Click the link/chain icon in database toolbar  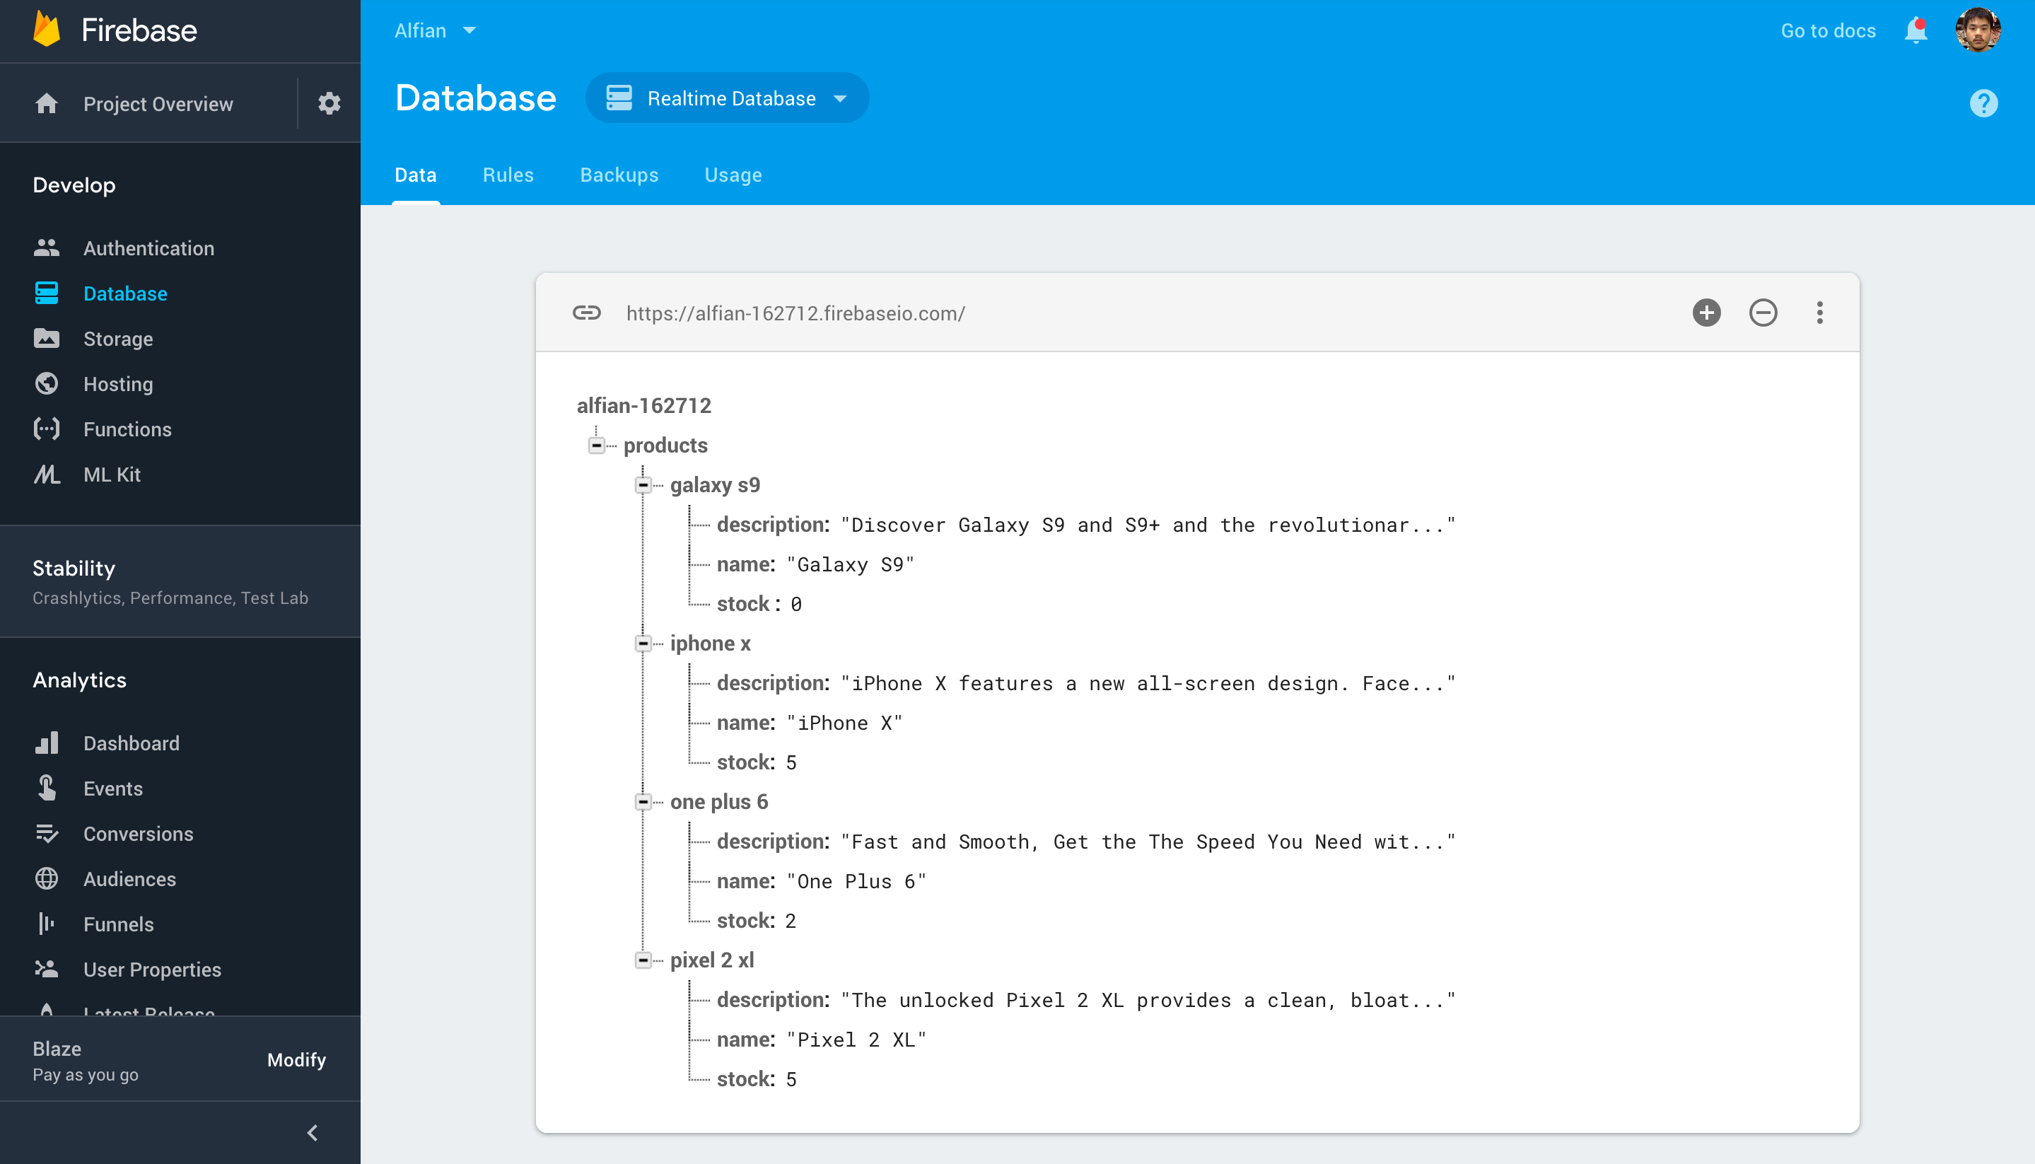click(587, 313)
